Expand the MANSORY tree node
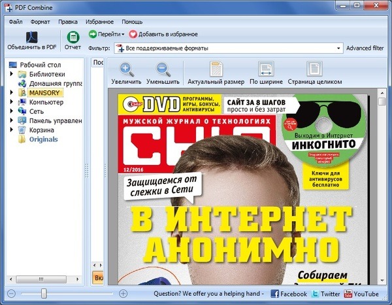392x305 pixels. pos(12,92)
